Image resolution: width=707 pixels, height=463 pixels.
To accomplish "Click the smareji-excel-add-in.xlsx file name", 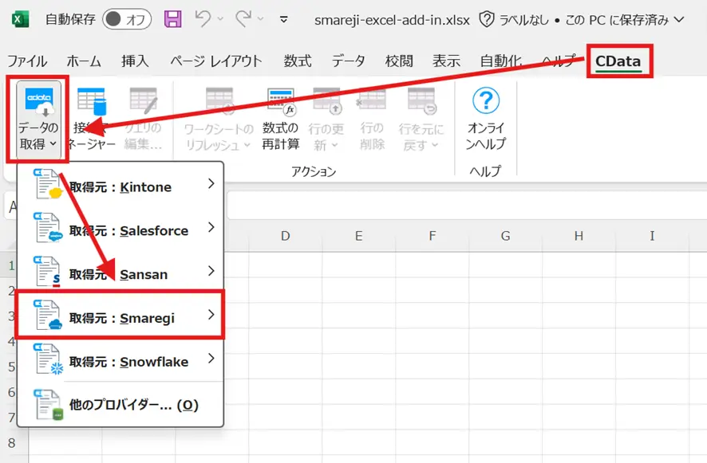I will (x=392, y=20).
